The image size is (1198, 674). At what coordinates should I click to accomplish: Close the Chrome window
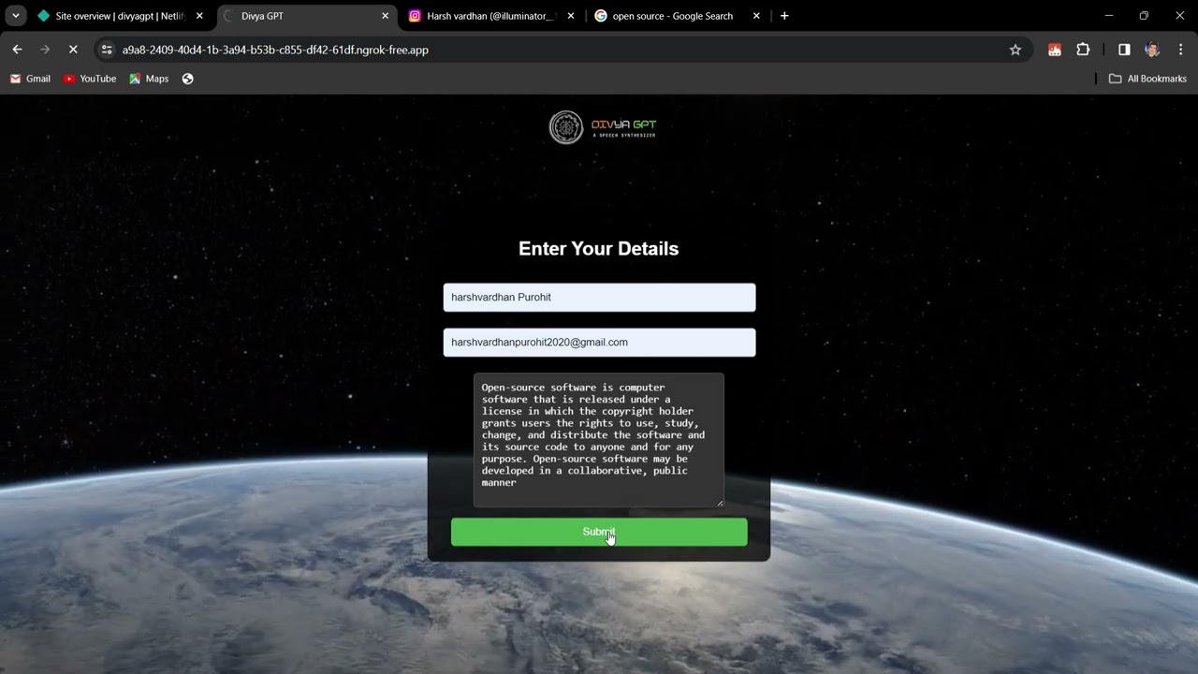[x=1179, y=16]
